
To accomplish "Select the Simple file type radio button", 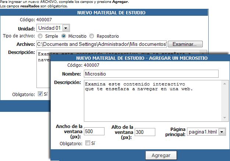I will (40, 36).
